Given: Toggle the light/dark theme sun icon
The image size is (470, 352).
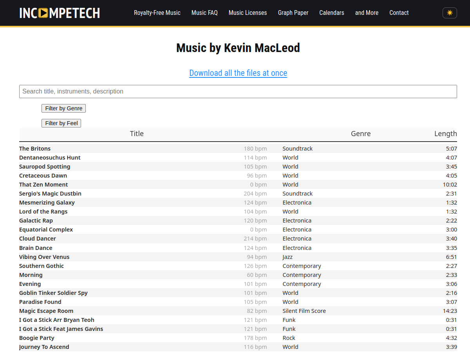Looking at the screenshot, I should point(450,13).
